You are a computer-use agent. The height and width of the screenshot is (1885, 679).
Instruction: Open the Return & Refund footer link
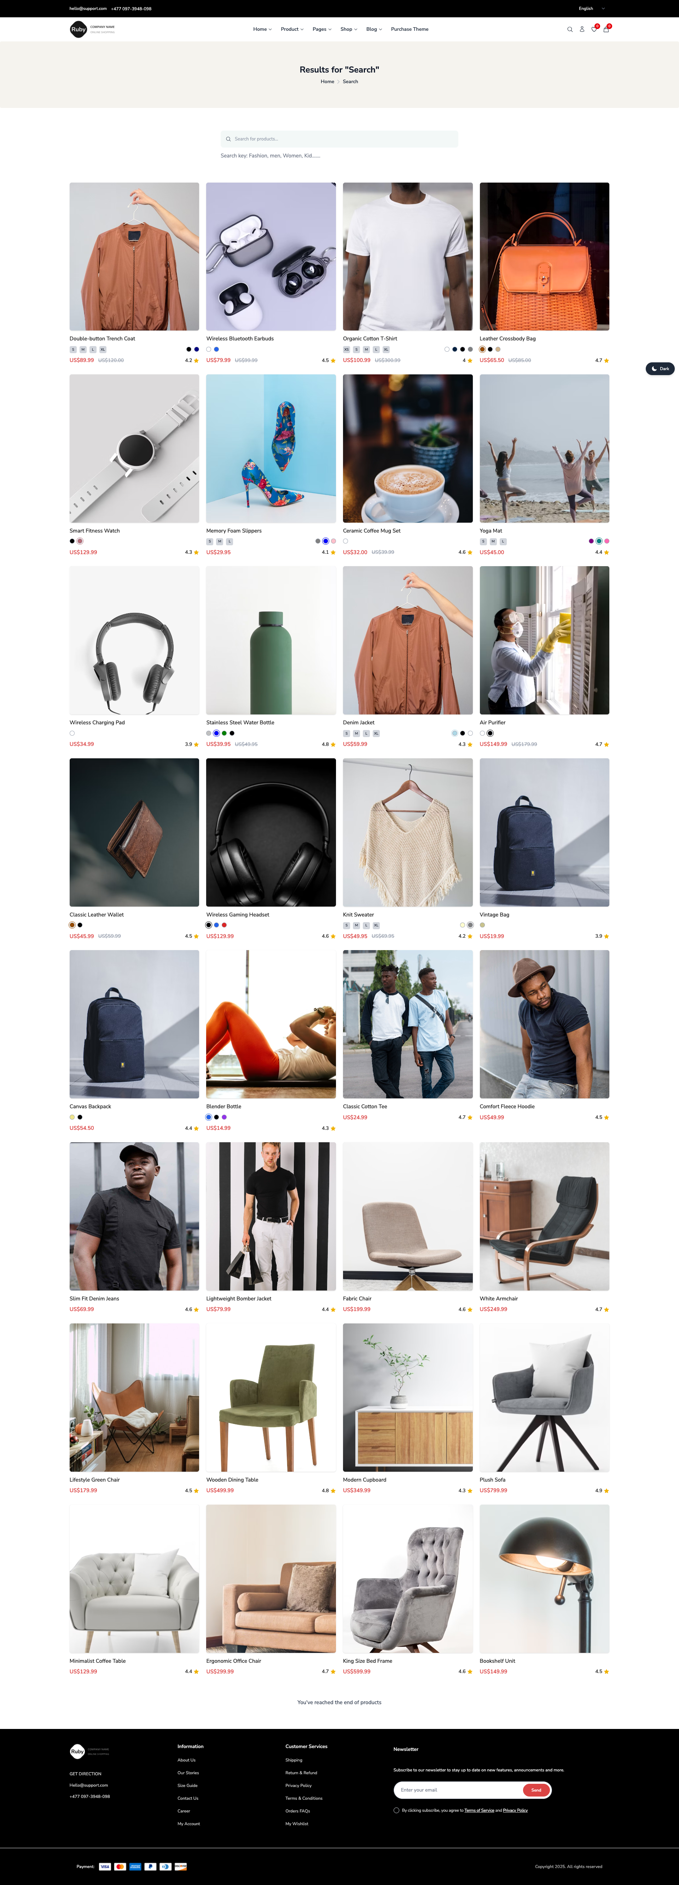(x=301, y=1772)
